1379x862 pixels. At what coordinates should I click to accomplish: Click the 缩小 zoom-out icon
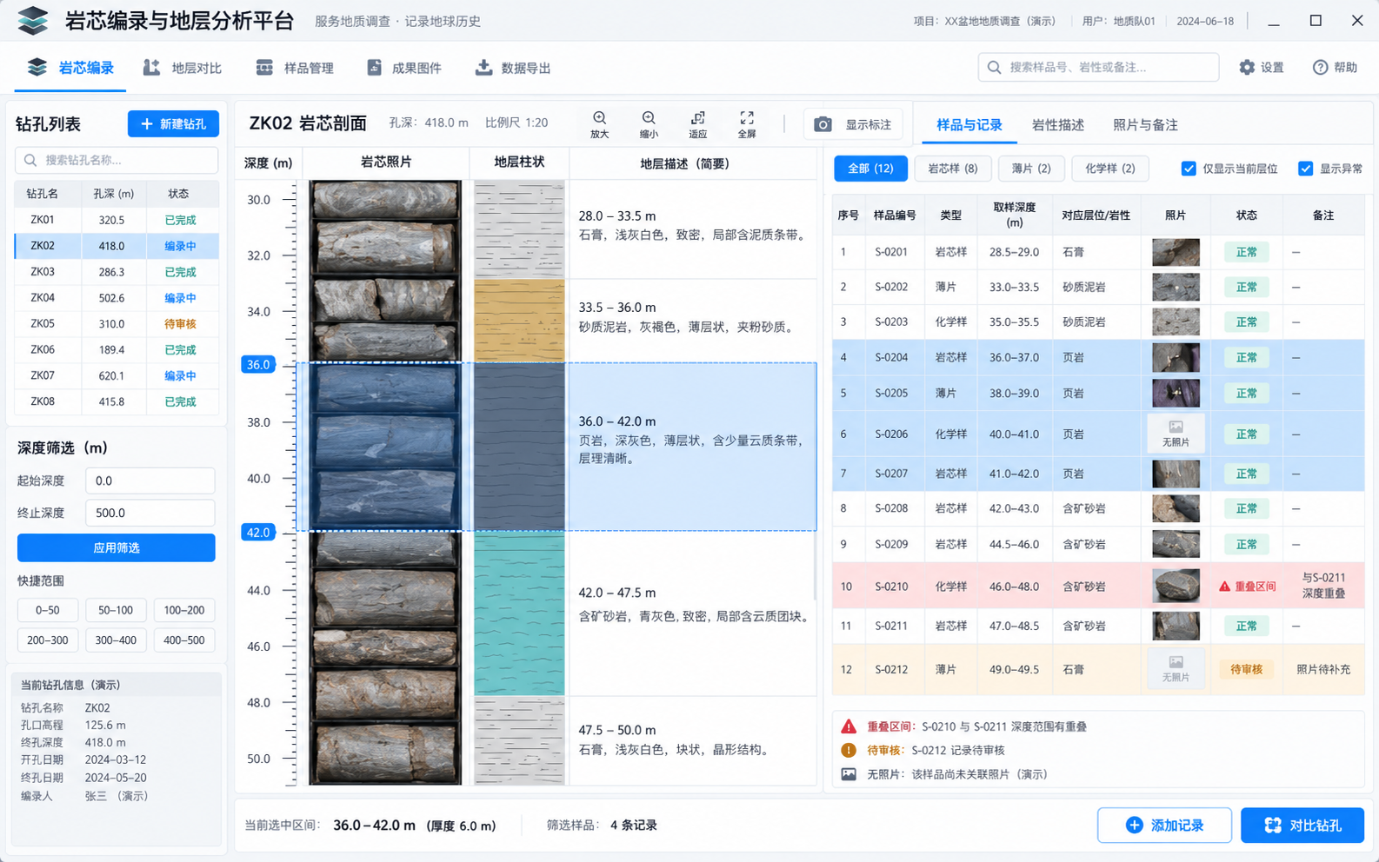click(x=649, y=118)
